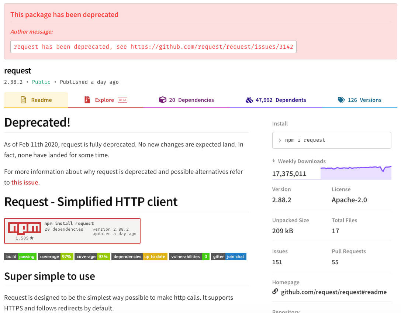This screenshot has height=313, width=401.
Task: Click the Dependents cubes icon
Action: [x=249, y=100]
